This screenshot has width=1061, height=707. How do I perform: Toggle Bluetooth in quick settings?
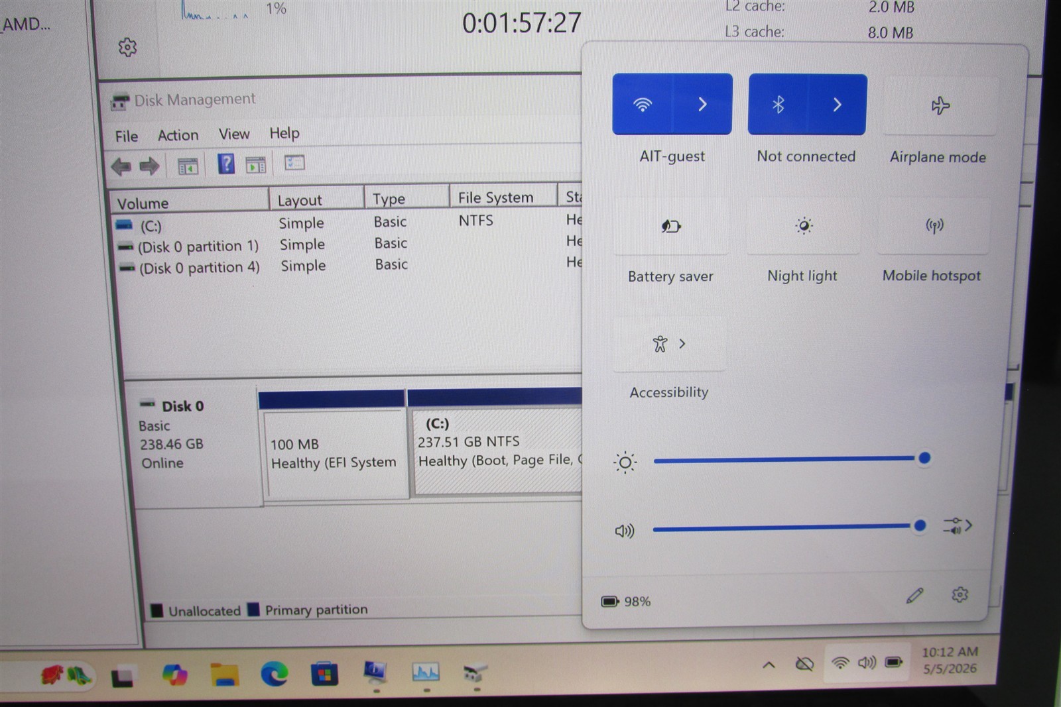pyautogui.click(x=779, y=105)
